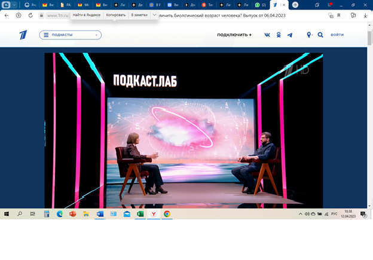Screen dimensions: 373x260
Task: Switch to the blue "Вк" tab
Action: (173, 5)
